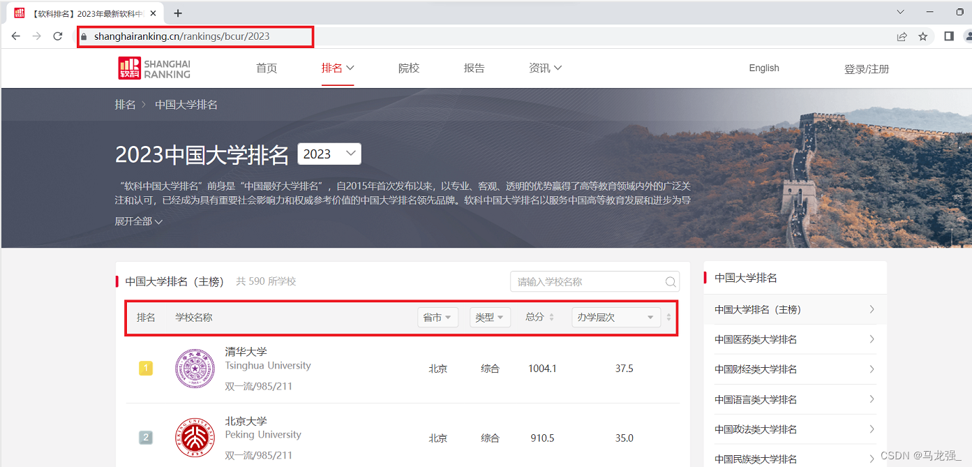Open the 报告 nav item
The width and height of the screenshot is (972, 467).
click(474, 68)
